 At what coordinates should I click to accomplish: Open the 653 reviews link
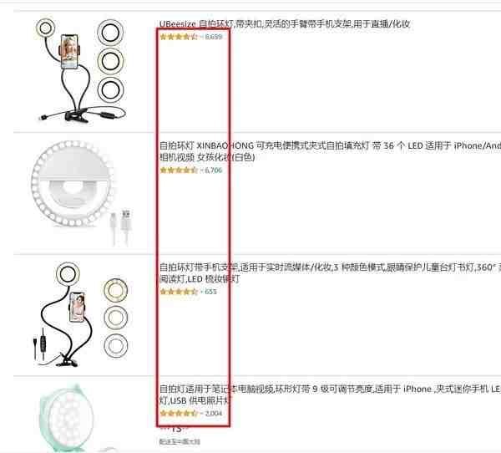211,292
